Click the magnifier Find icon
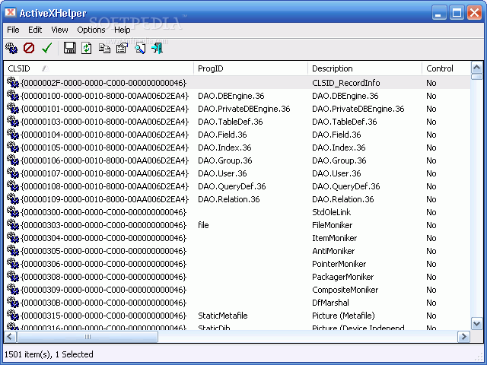This screenshot has width=487, height=365. click(140, 48)
